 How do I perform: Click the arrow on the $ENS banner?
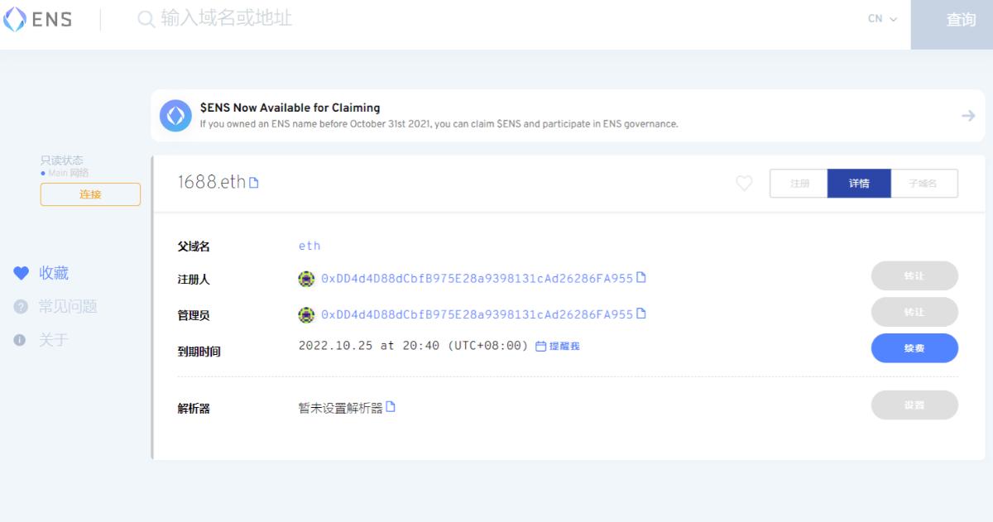click(967, 116)
